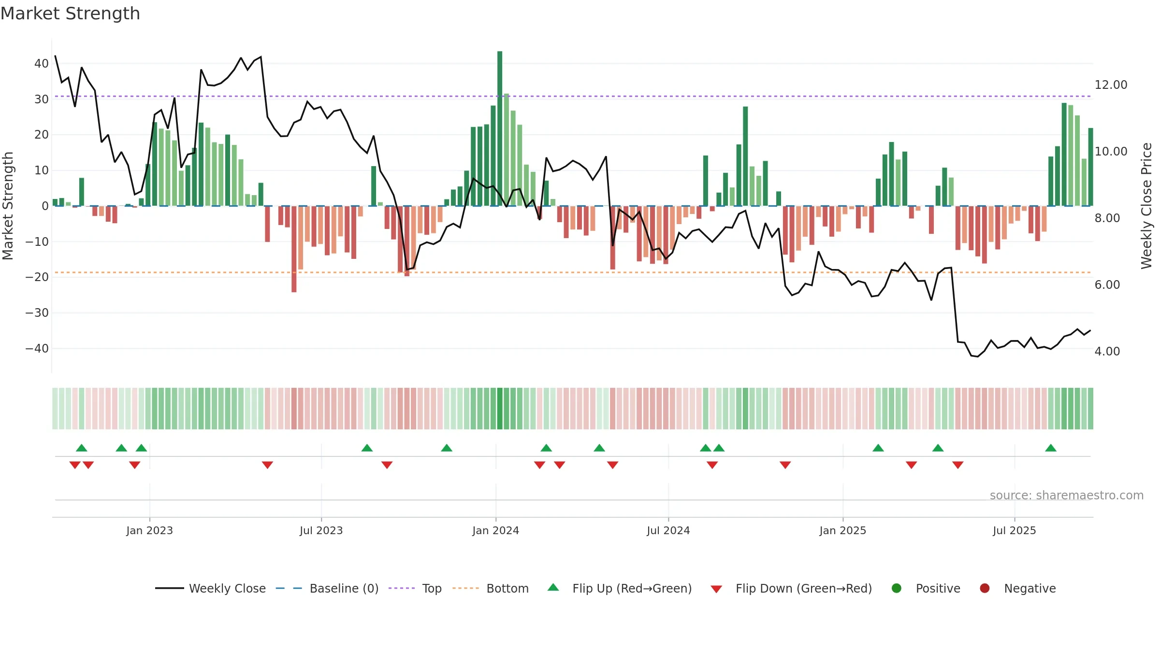
Task: Click the Weekly Close Price axis title
Action: coord(1146,206)
